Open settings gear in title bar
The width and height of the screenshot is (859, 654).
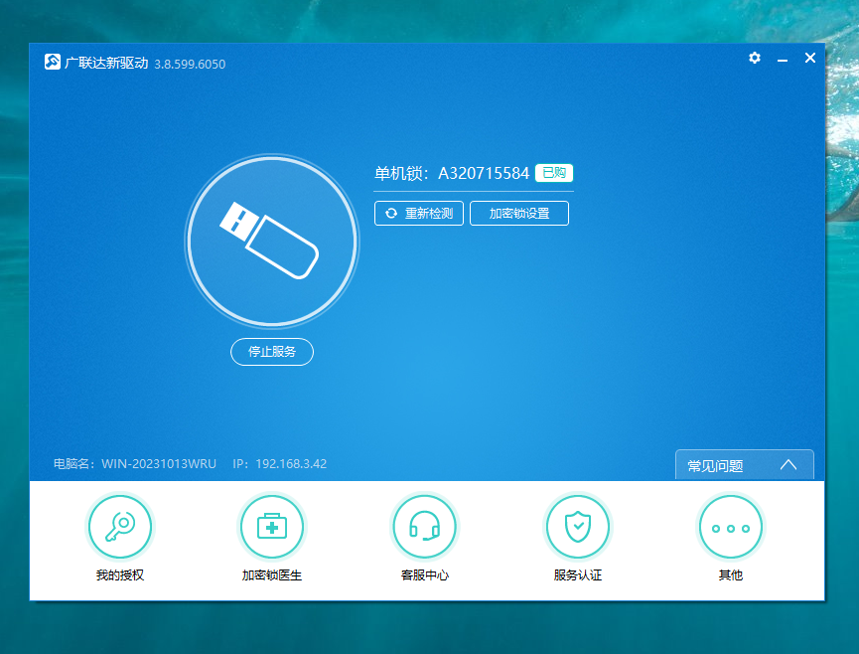755,58
